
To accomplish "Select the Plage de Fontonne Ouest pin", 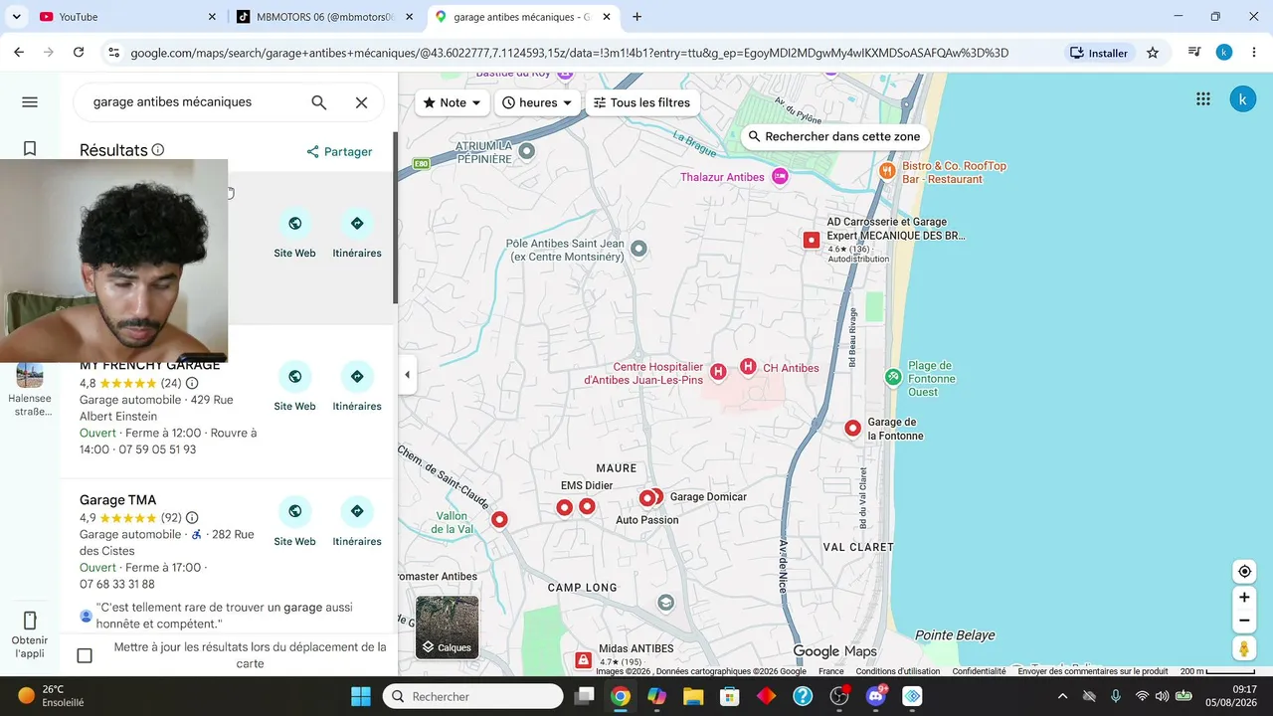I will 893,377.
